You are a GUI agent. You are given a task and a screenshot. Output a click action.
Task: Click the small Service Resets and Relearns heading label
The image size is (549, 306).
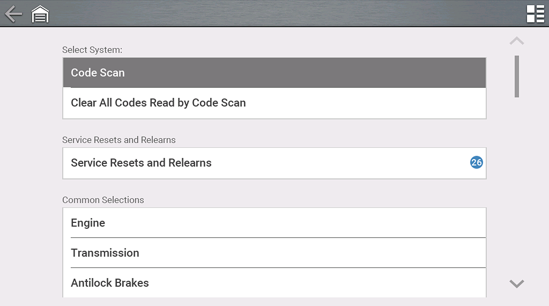click(x=119, y=140)
